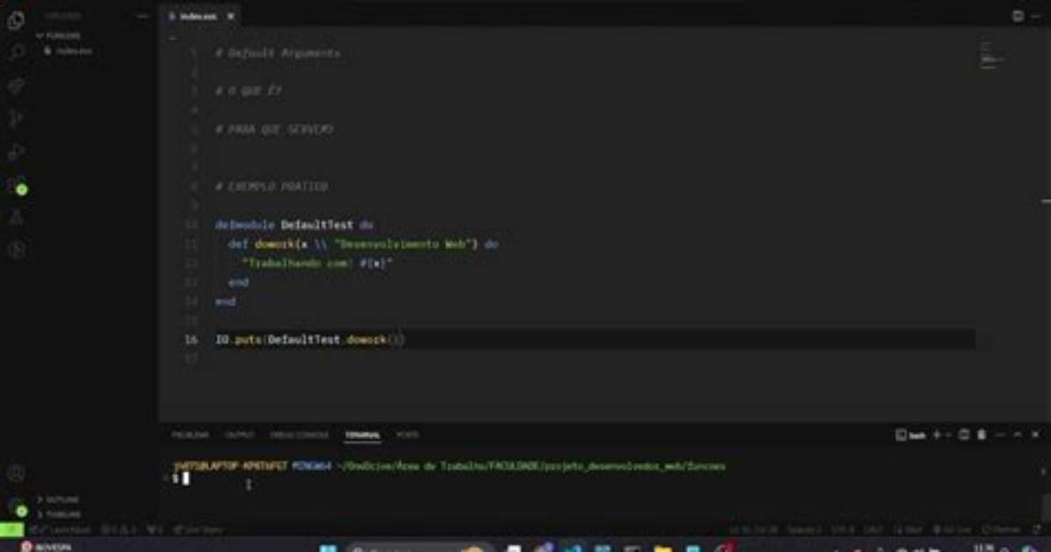The image size is (1051, 552).
Task: Close the bottom terminal panel
Action: pos(1035,435)
